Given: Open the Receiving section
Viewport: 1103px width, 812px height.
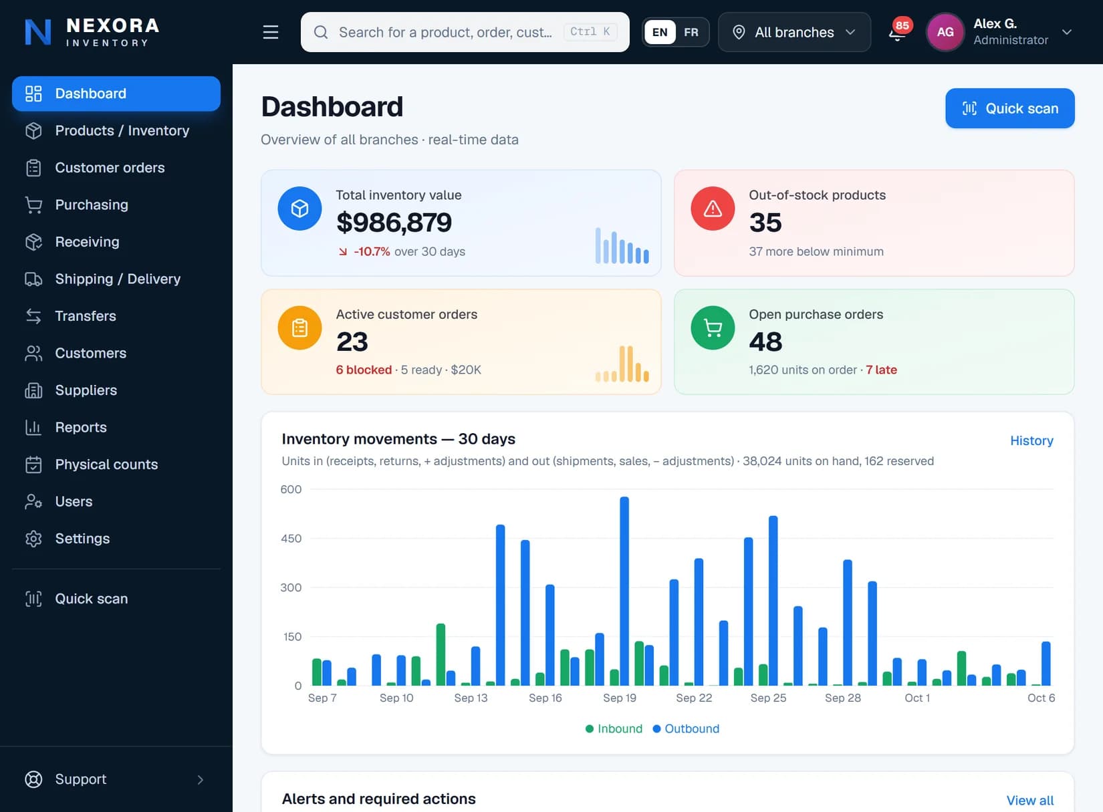Looking at the screenshot, I should pos(116,242).
